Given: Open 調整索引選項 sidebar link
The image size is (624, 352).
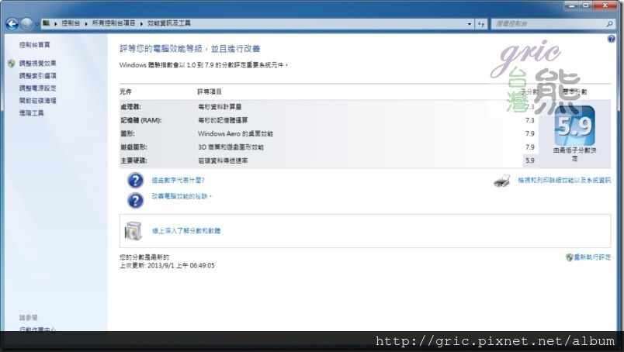Looking at the screenshot, I should (x=38, y=75).
